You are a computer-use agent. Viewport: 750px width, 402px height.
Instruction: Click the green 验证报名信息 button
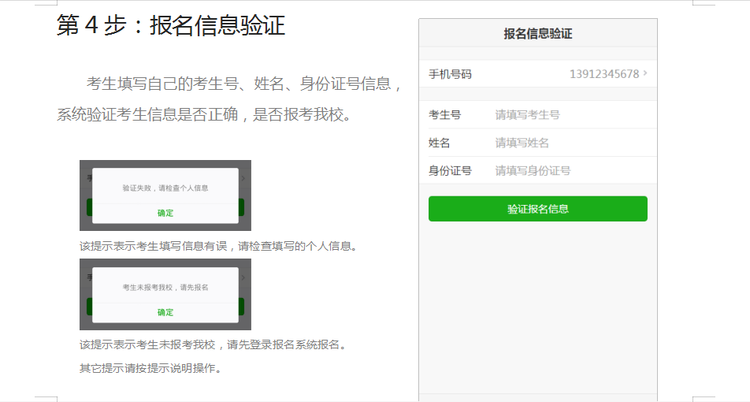(x=537, y=209)
